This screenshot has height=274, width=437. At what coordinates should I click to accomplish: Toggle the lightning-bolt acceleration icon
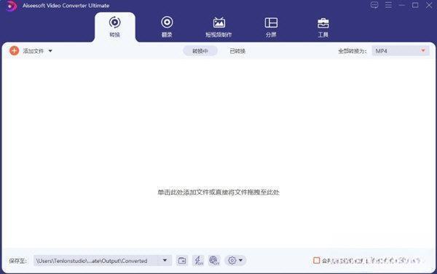[198, 261]
